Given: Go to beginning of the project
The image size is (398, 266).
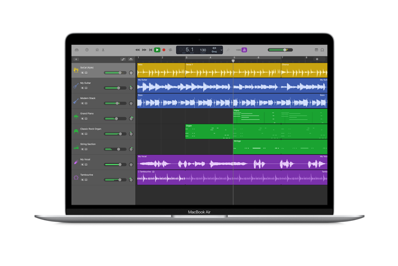Looking at the screenshot, I should [x=150, y=50].
